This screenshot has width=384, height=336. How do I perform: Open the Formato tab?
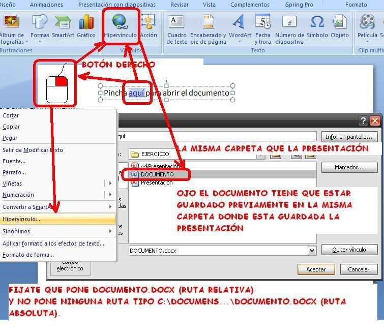coord(356,5)
